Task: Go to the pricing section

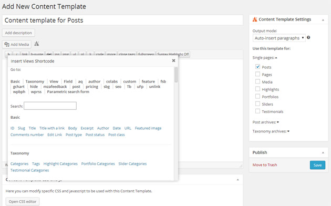Action: point(92,87)
